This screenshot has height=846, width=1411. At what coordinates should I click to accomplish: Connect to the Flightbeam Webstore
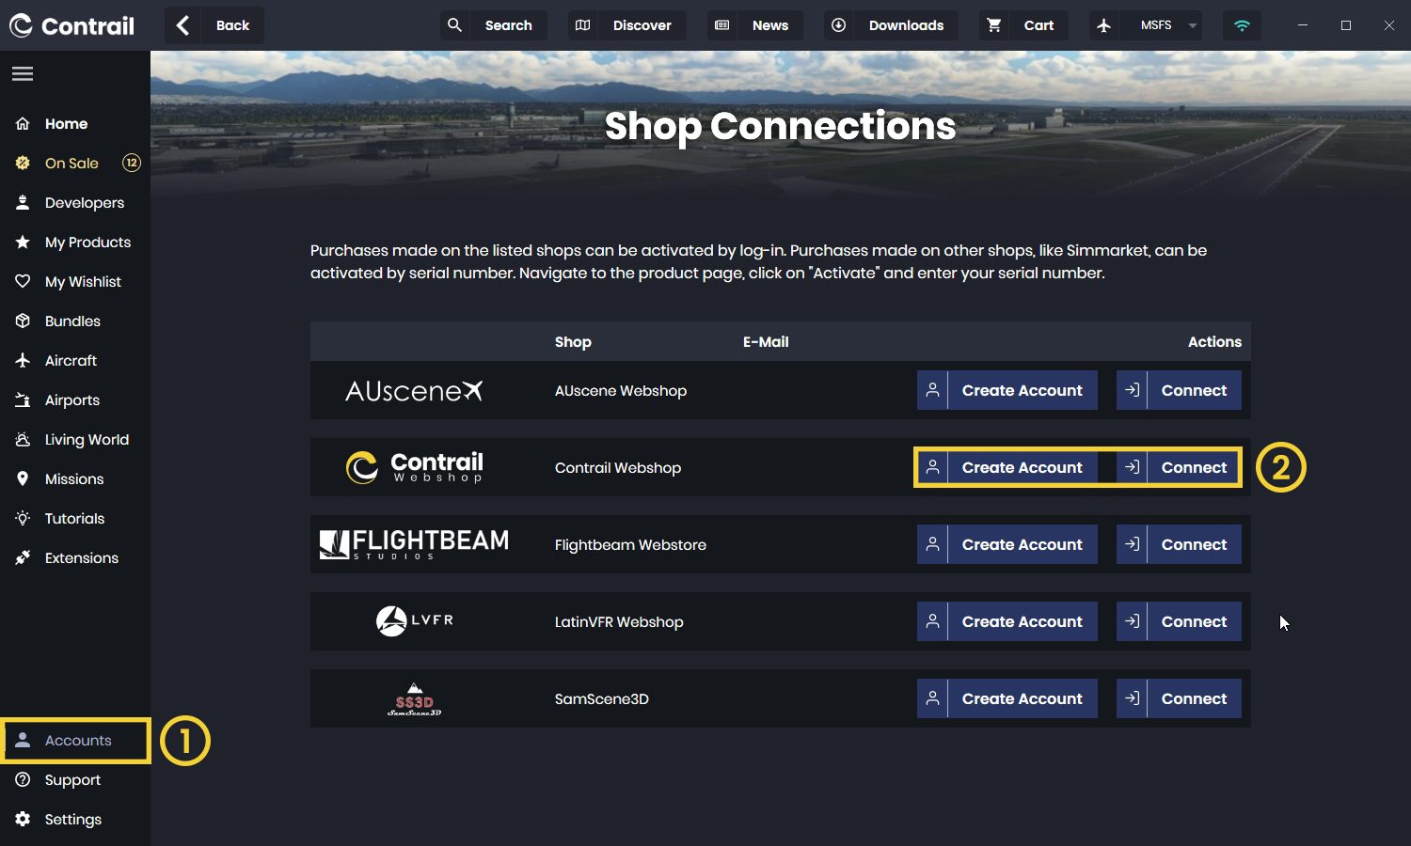click(x=1179, y=544)
